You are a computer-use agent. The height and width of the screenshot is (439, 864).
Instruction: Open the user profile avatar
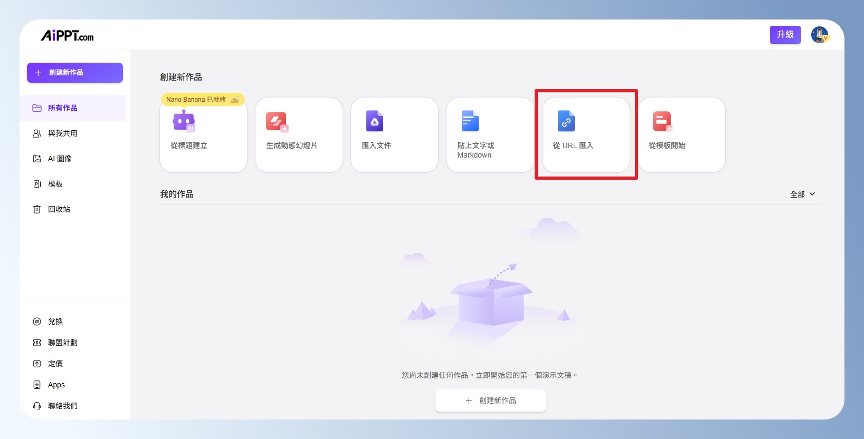(820, 35)
